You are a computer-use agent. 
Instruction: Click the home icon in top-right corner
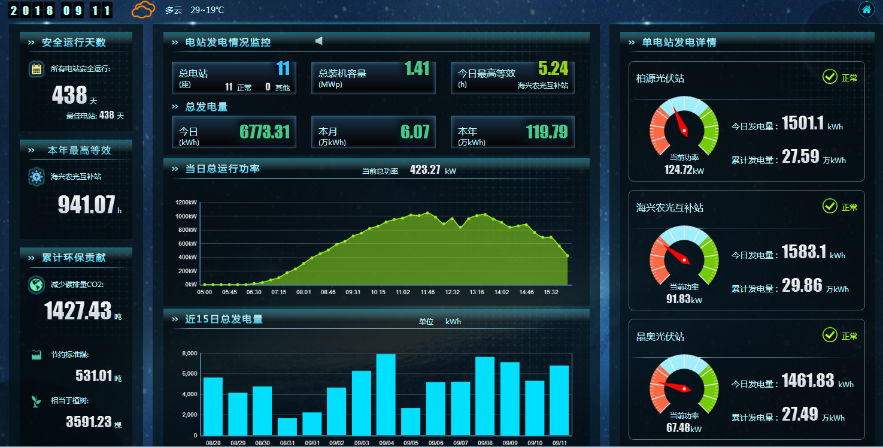click(866, 10)
